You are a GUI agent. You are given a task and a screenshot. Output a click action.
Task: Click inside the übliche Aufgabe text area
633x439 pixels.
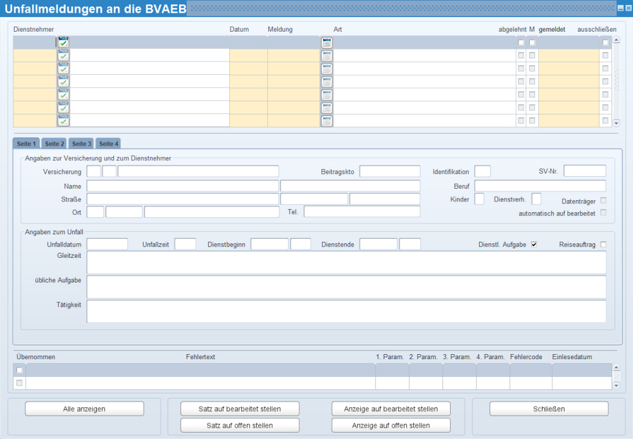pyautogui.click(x=346, y=287)
